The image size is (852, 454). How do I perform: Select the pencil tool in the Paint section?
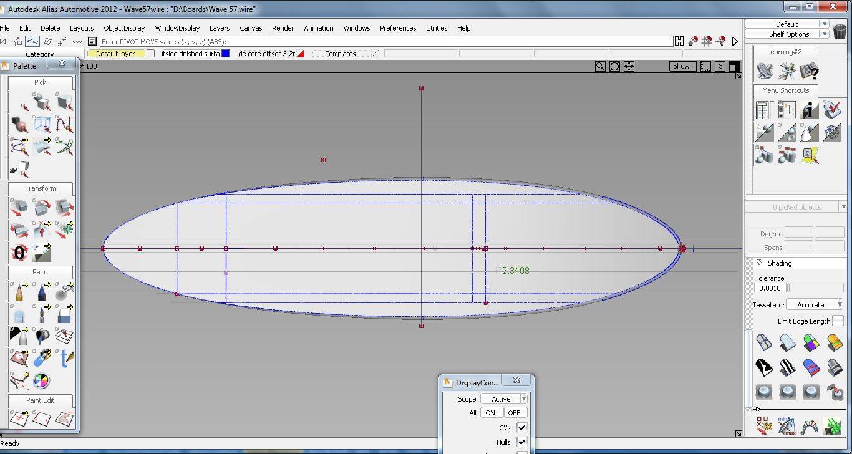[x=19, y=291]
